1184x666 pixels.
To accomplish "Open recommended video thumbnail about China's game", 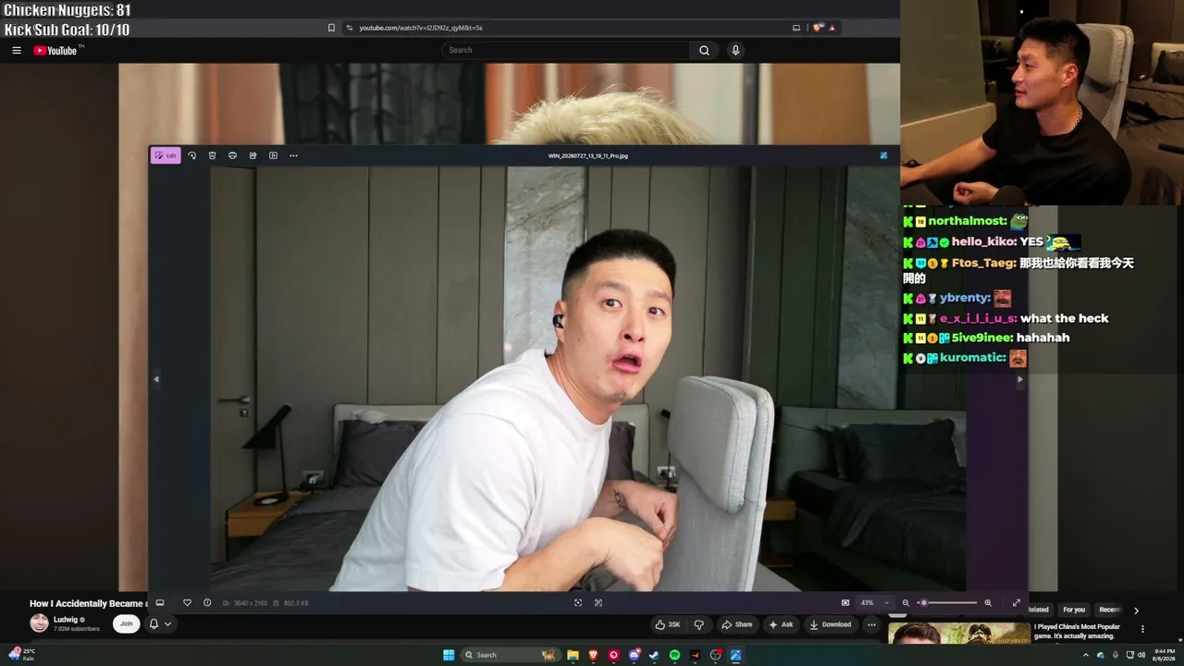I will [959, 634].
